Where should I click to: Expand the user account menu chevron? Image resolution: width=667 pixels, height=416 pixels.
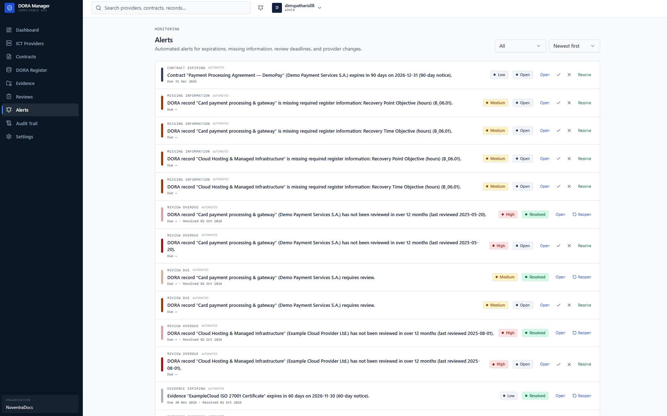320,8
